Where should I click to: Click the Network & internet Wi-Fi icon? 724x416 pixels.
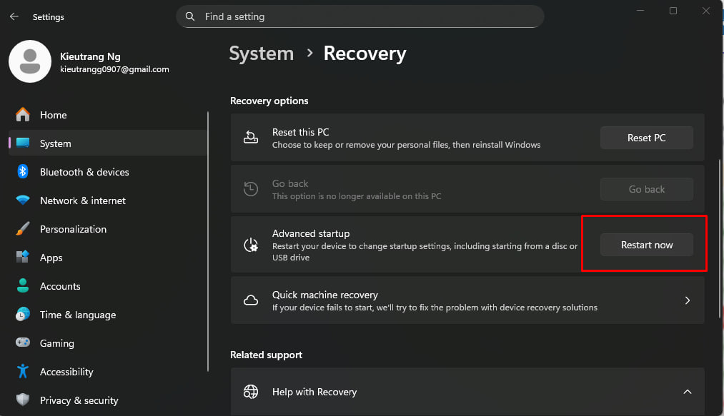click(x=23, y=201)
